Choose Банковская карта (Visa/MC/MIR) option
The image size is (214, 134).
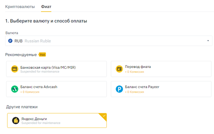(x=56, y=69)
